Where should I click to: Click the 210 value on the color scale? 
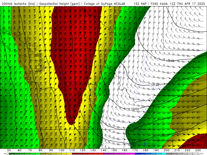point(177,150)
